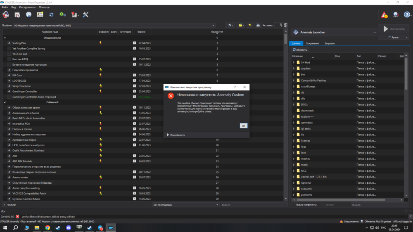Screen dimensions: 413x232
Task: Open the profiles ID card icon
Action: [40, 15]
